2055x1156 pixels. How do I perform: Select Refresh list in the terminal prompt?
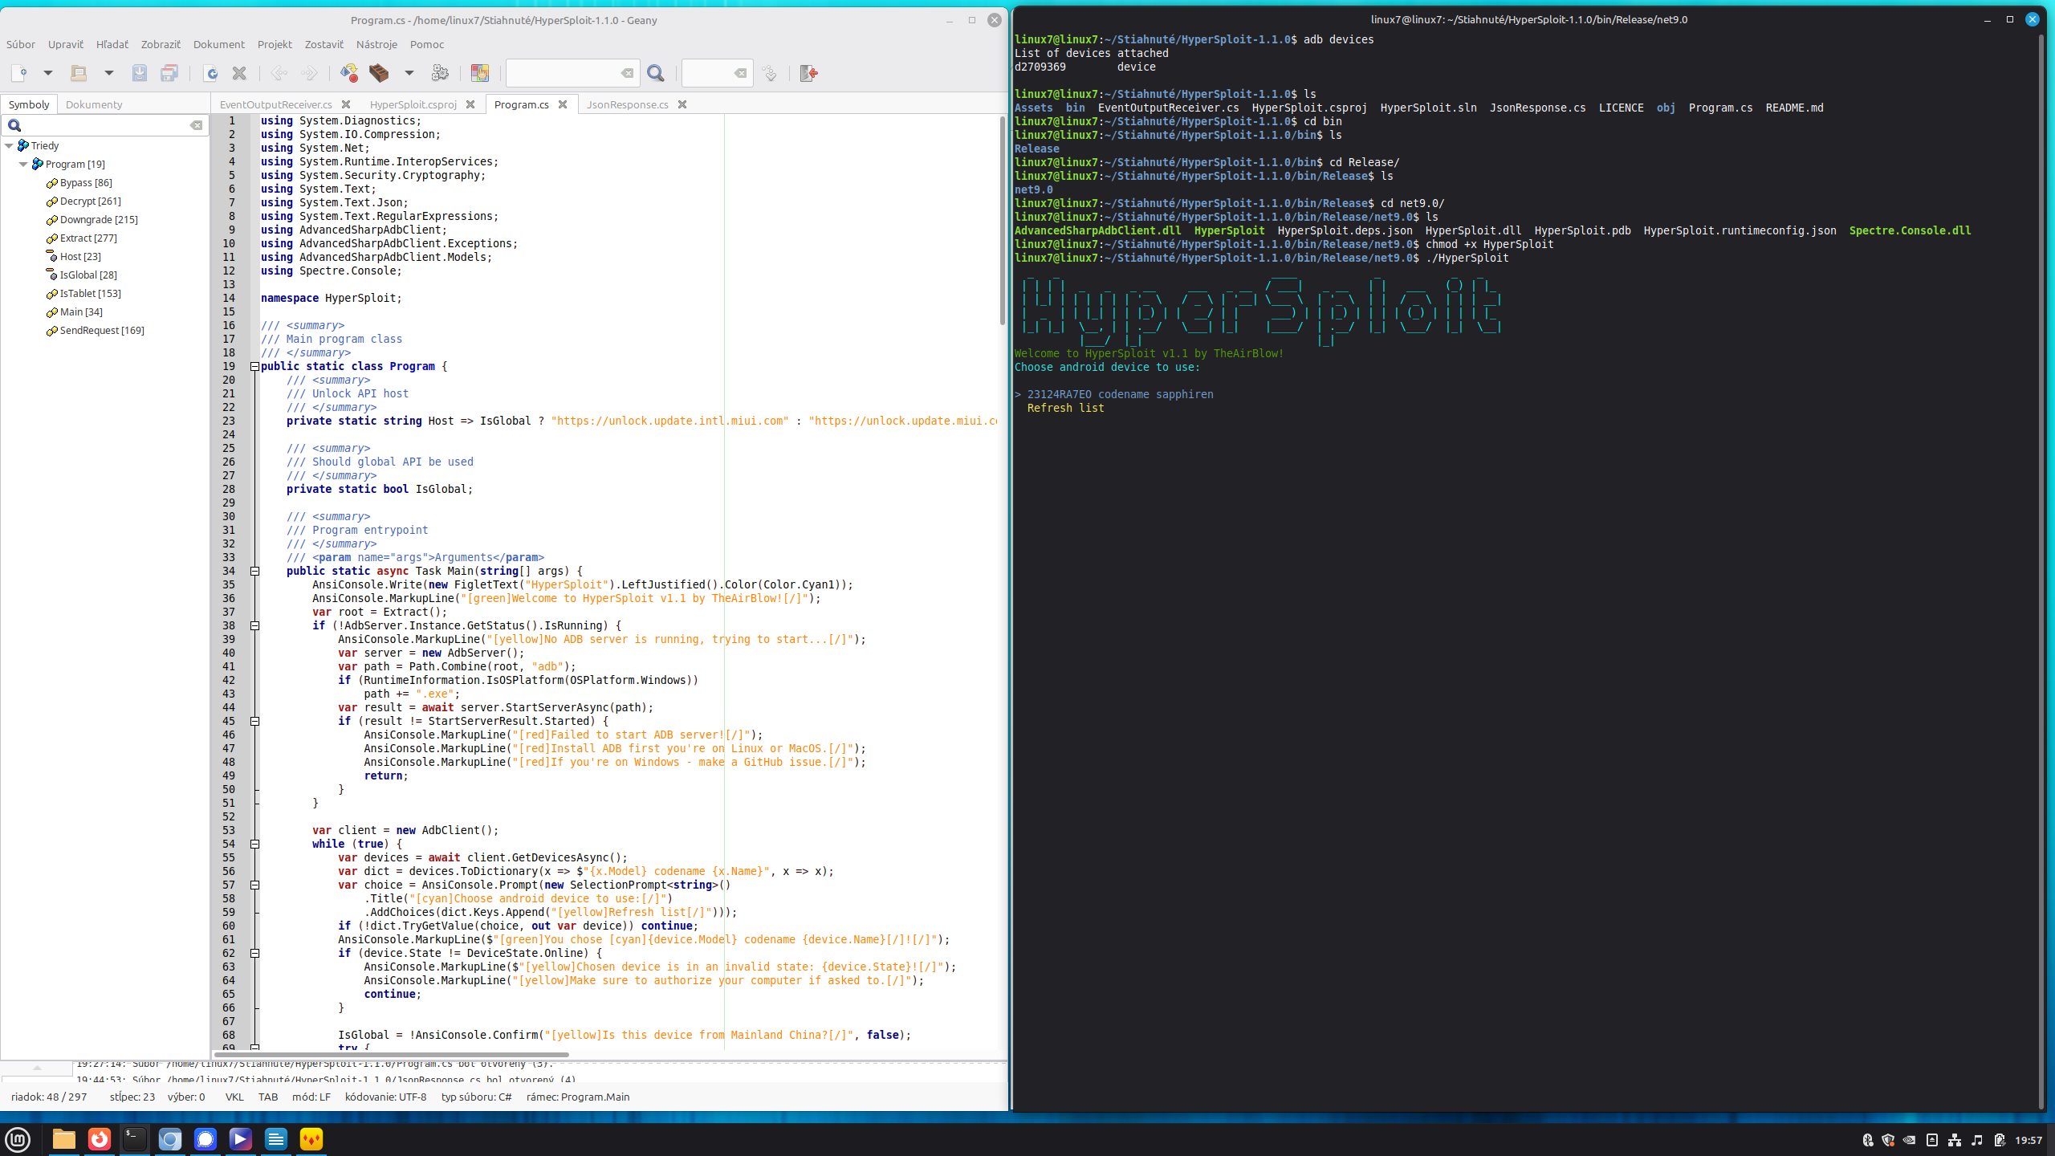coord(1065,408)
